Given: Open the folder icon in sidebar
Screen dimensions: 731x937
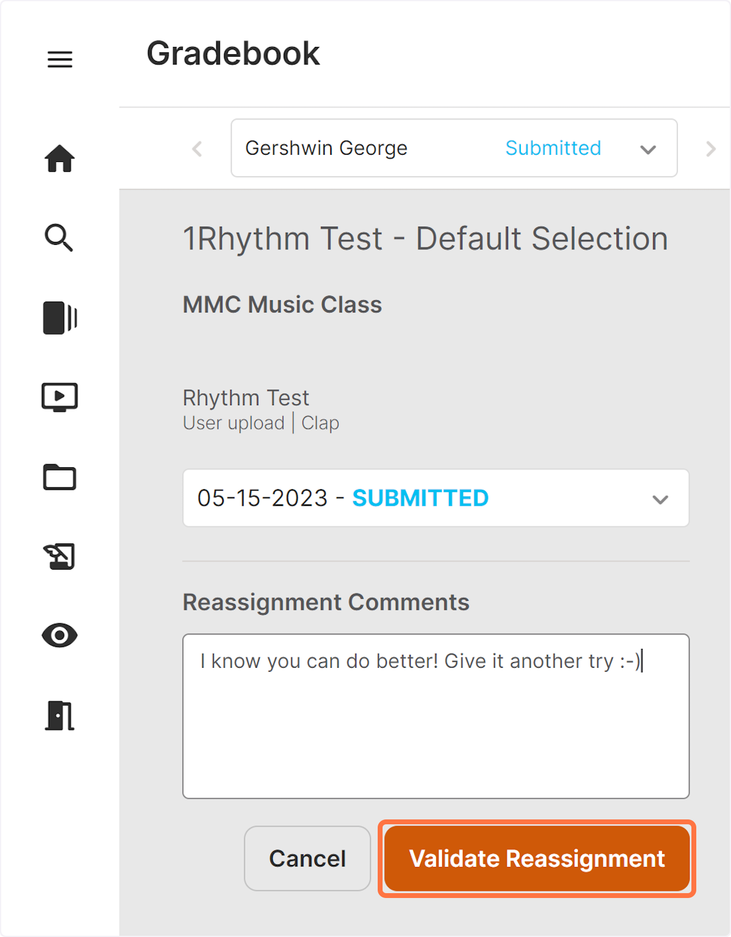Looking at the screenshot, I should 60,477.
